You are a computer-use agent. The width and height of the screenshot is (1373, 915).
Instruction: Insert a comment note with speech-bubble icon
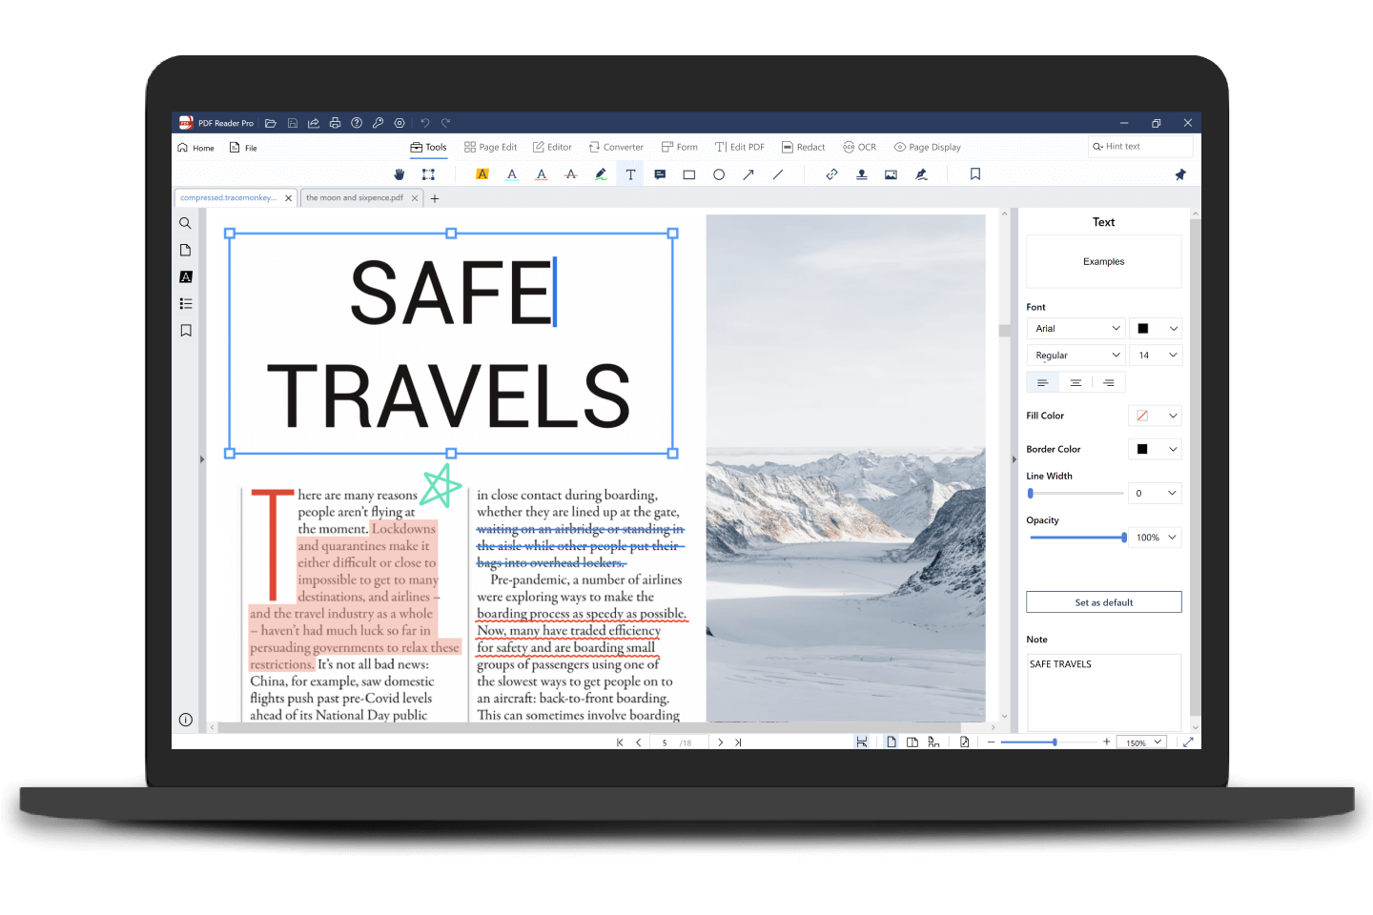click(660, 174)
